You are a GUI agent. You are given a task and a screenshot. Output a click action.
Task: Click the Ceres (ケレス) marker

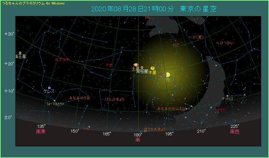tap(49, 88)
